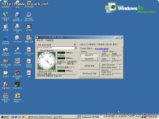
Task: Select the FIFA 2002 desktop icon
Action: (x=29, y=4)
